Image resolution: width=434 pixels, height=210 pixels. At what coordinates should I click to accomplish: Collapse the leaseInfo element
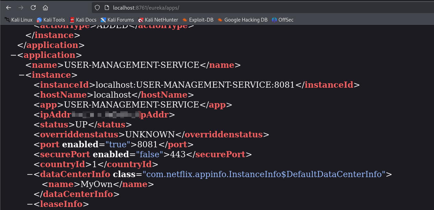coord(29,205)
